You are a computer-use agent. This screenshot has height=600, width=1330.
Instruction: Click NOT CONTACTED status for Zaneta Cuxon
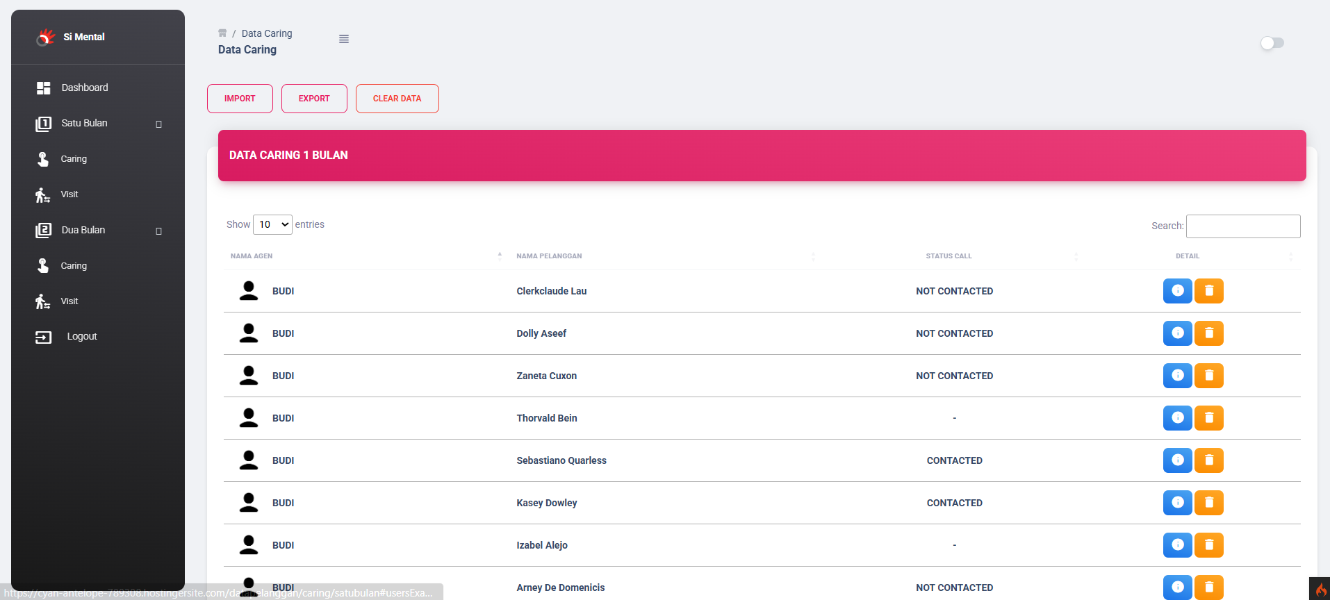[955, 376]
